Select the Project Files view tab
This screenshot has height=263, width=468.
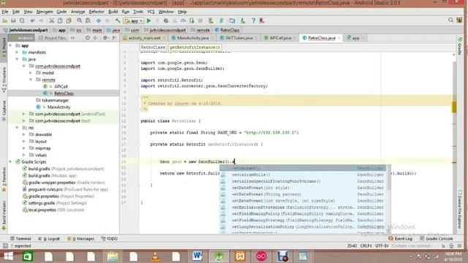click(x=53, y=38)
